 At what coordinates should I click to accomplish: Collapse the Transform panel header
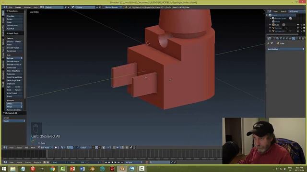[13, 11]
